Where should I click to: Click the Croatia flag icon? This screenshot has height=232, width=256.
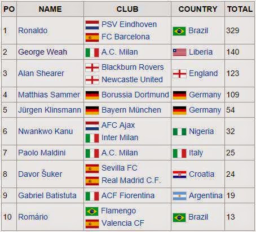pos(179,175)
